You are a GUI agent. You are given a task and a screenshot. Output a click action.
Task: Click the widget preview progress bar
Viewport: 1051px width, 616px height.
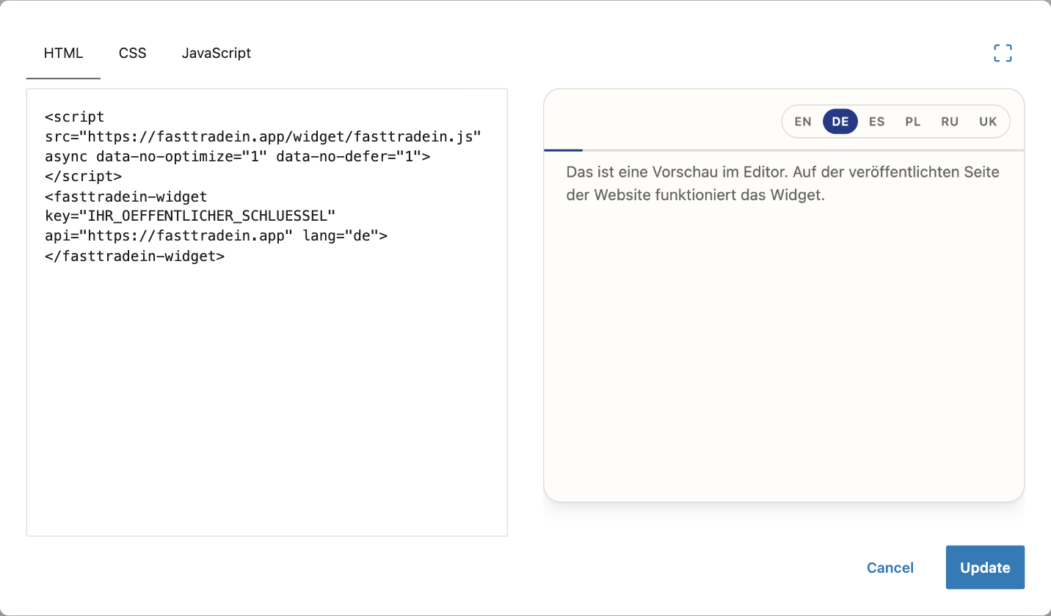tap(784, 150)
